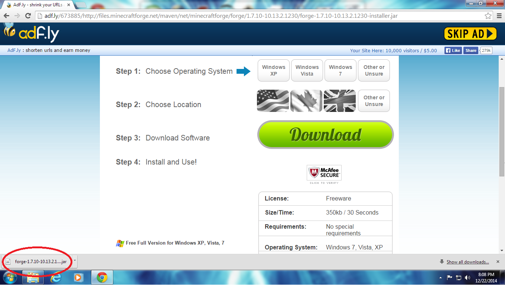Click the Show all downloads link

tap(467, 262)
